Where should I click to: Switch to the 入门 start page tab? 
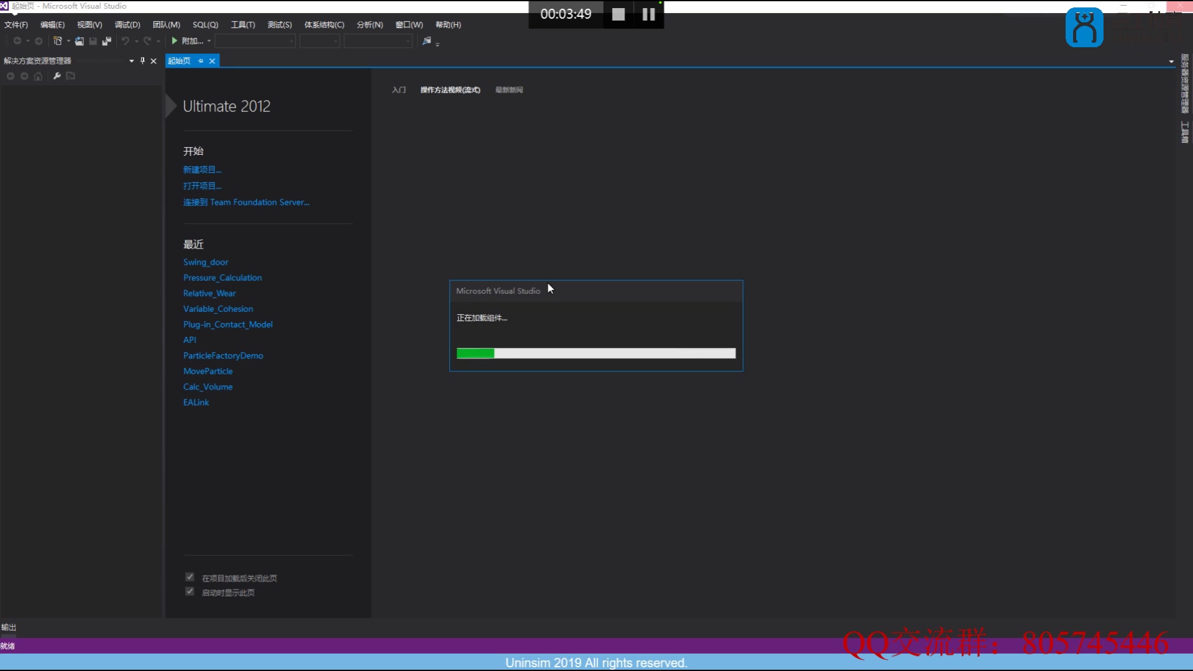399,90
